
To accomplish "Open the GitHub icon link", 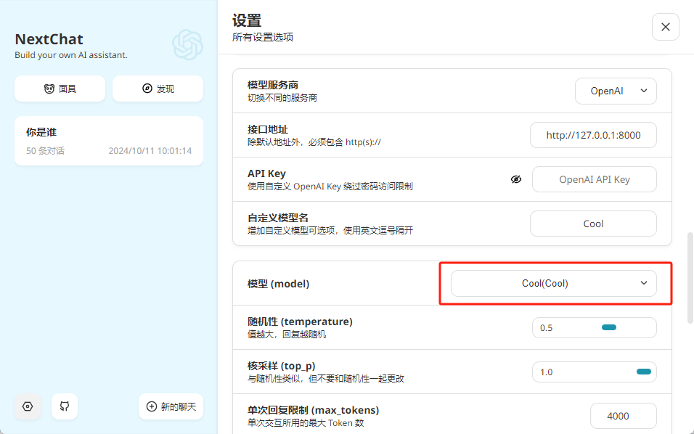I will 65,406.
